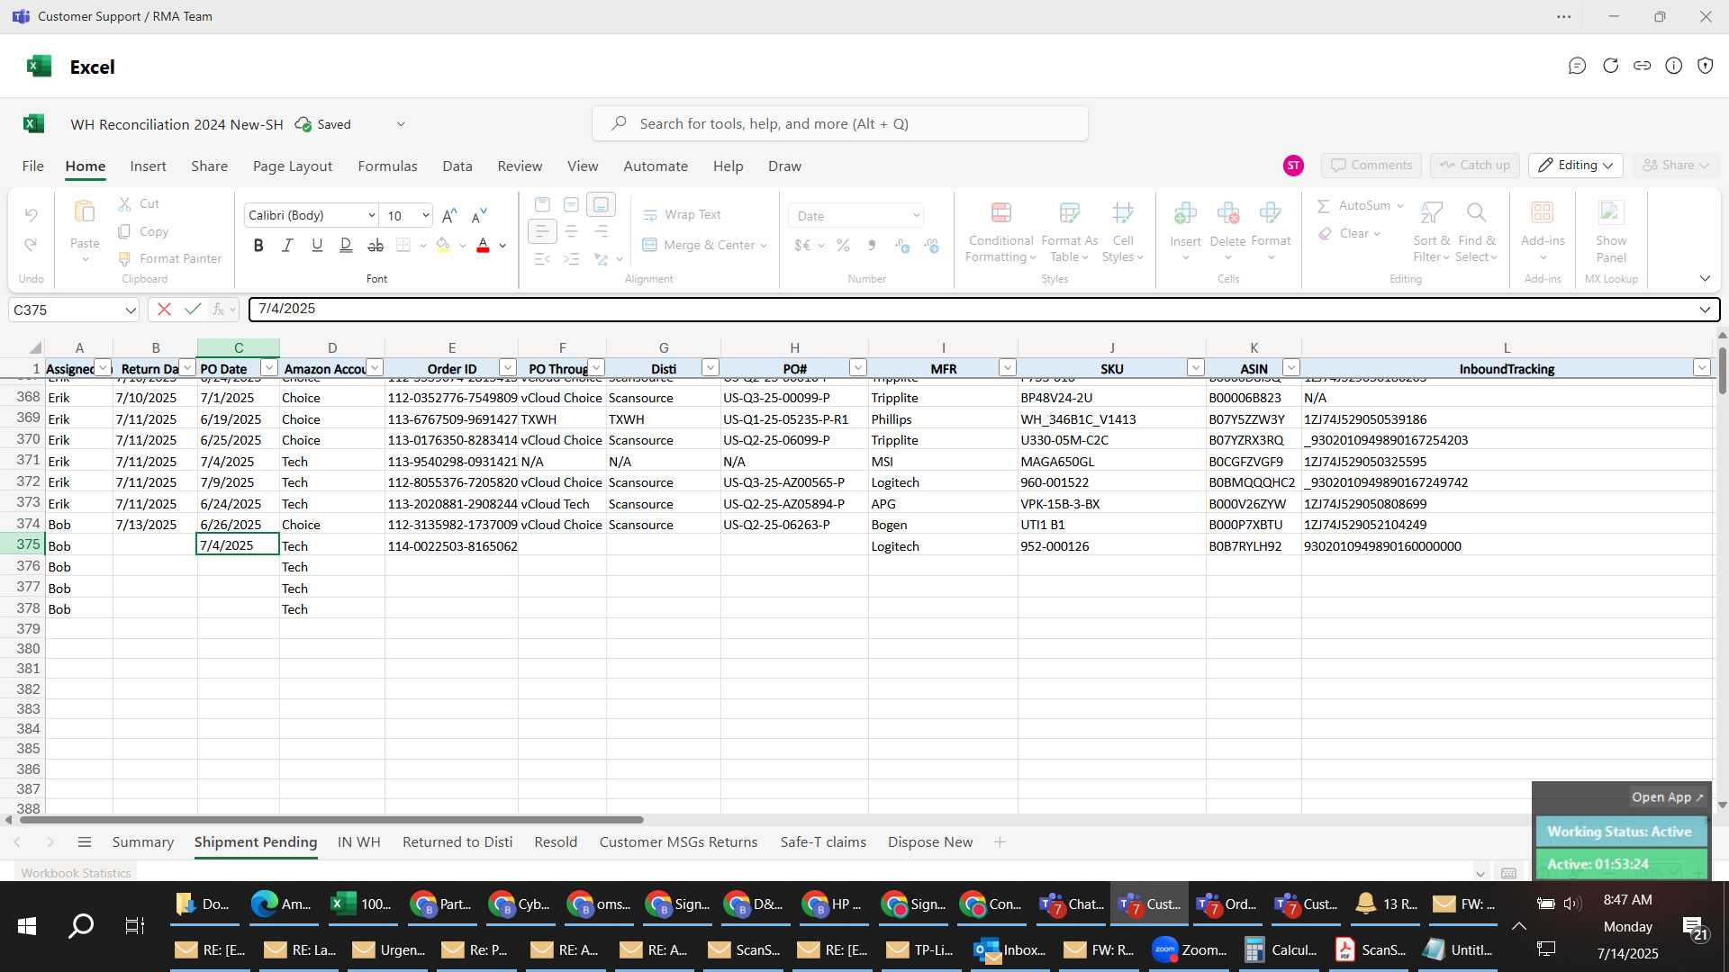Image resolution: width=1729 pixels, height=972 pixels.
Task: Click the Cut scissors icon
Action: tap(124, 204)
